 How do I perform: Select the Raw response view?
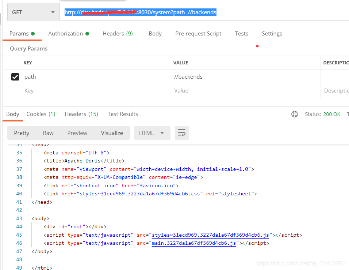[48, 133]
